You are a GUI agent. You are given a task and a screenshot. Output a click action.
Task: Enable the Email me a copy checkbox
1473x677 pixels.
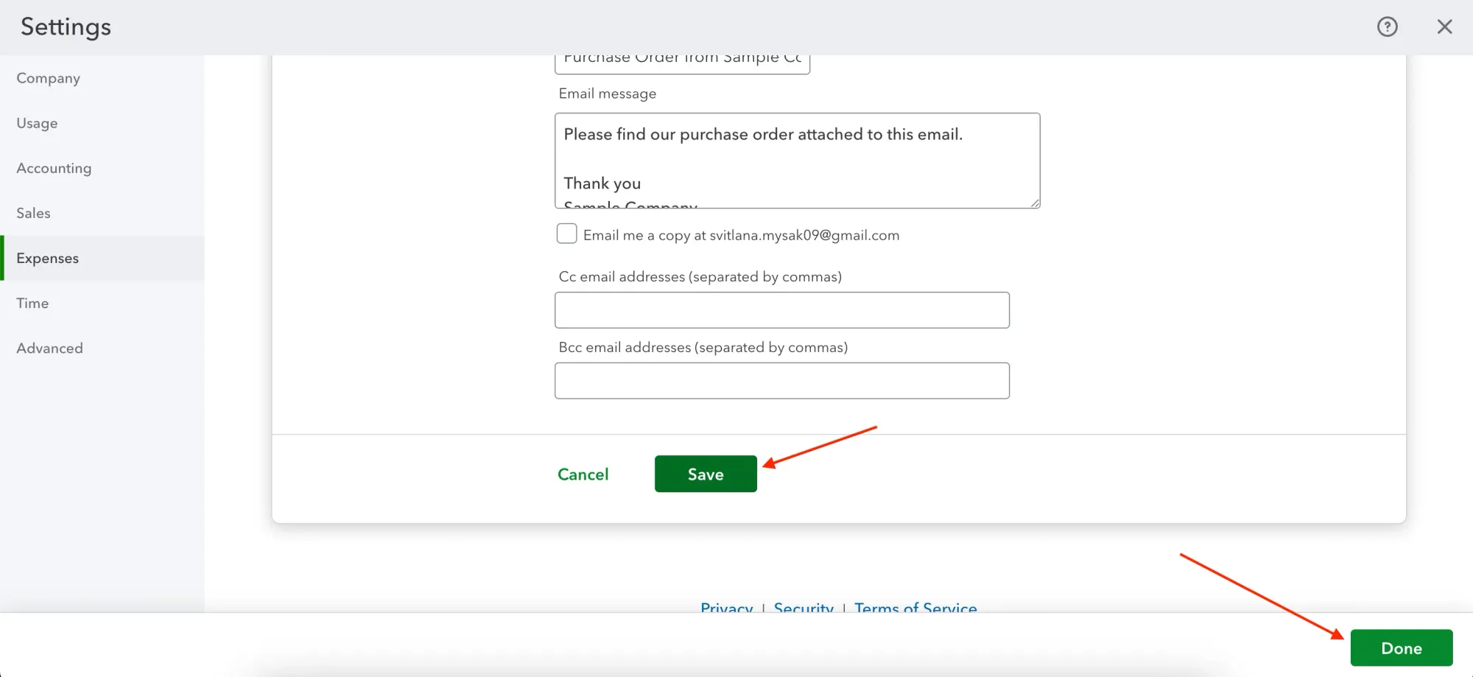click(566, 234)
